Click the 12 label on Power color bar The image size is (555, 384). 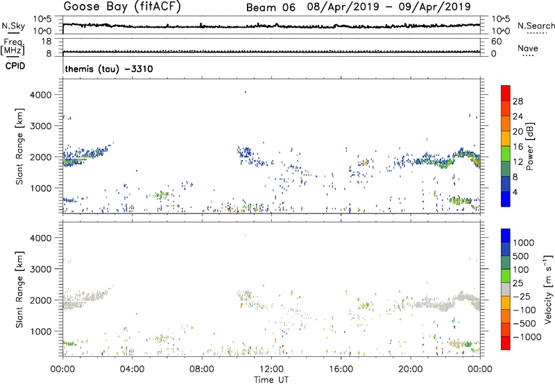(x=518, y=162)
